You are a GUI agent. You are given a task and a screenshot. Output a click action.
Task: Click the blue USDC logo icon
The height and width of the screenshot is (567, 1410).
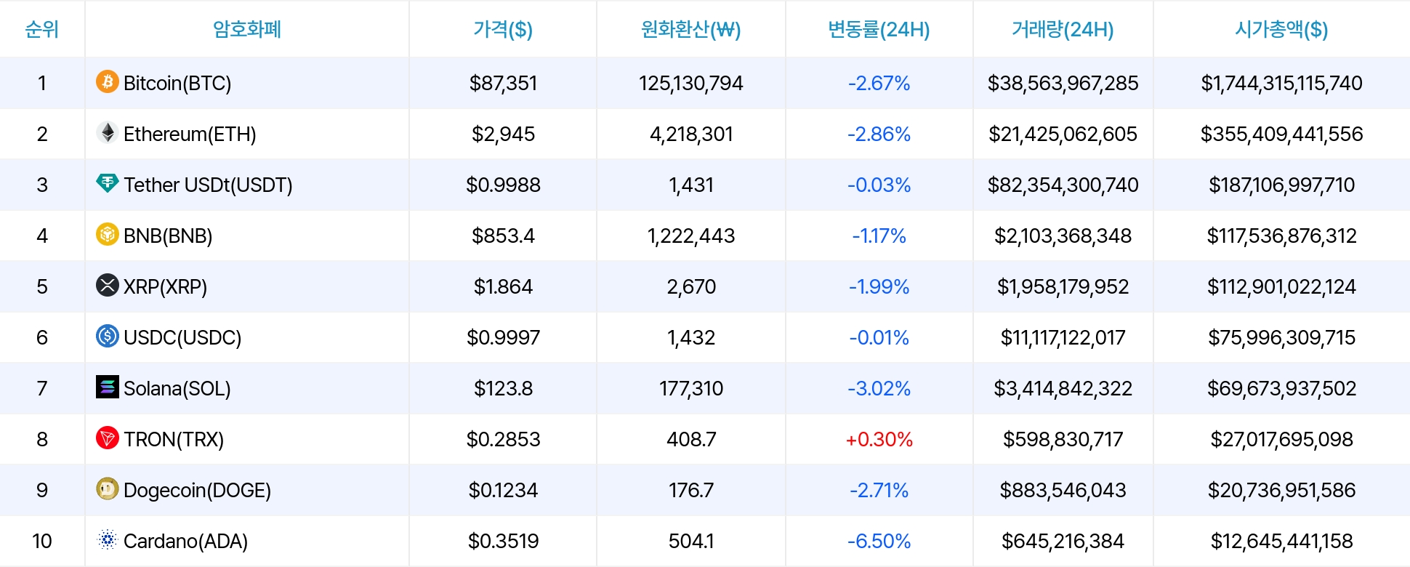[108, 336]
